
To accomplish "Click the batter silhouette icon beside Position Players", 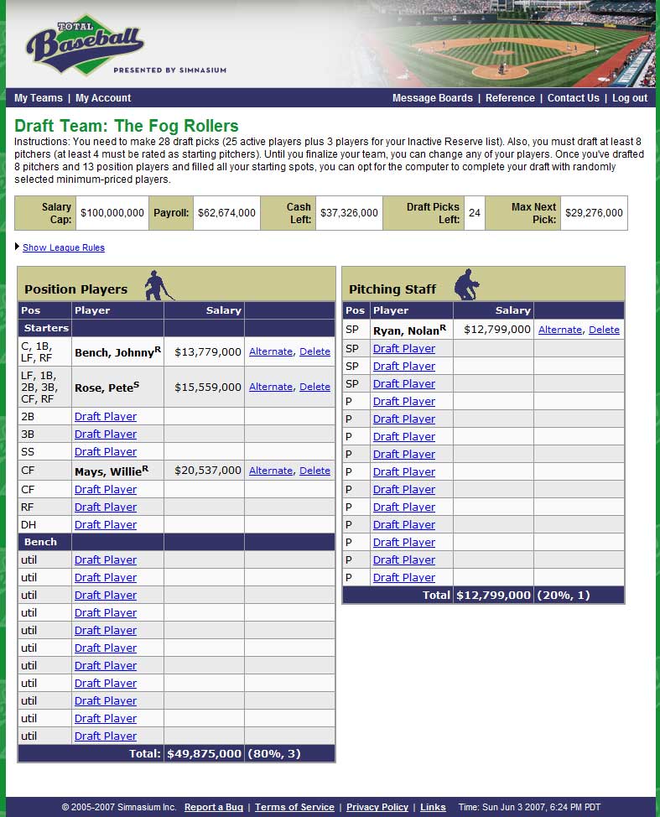I will [x=159, y=285].
